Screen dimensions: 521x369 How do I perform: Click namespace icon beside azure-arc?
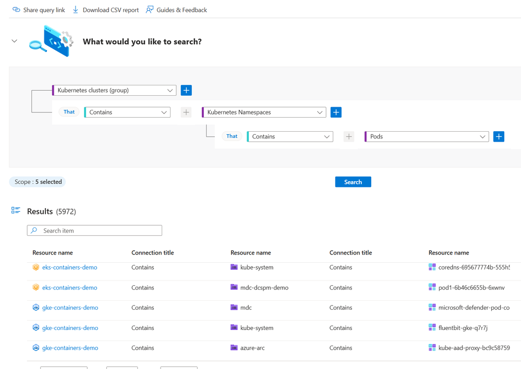coord(234,348)
